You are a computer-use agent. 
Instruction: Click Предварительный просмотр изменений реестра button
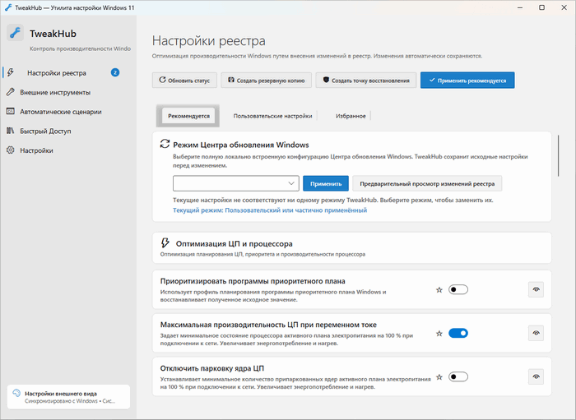(427, 183)
